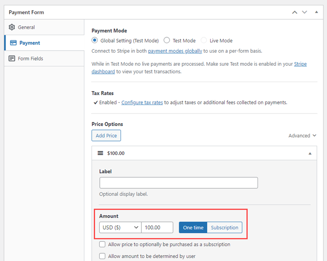Open the General tab
The width and height of the screenshot is (327, 261).
coord(44,27)
